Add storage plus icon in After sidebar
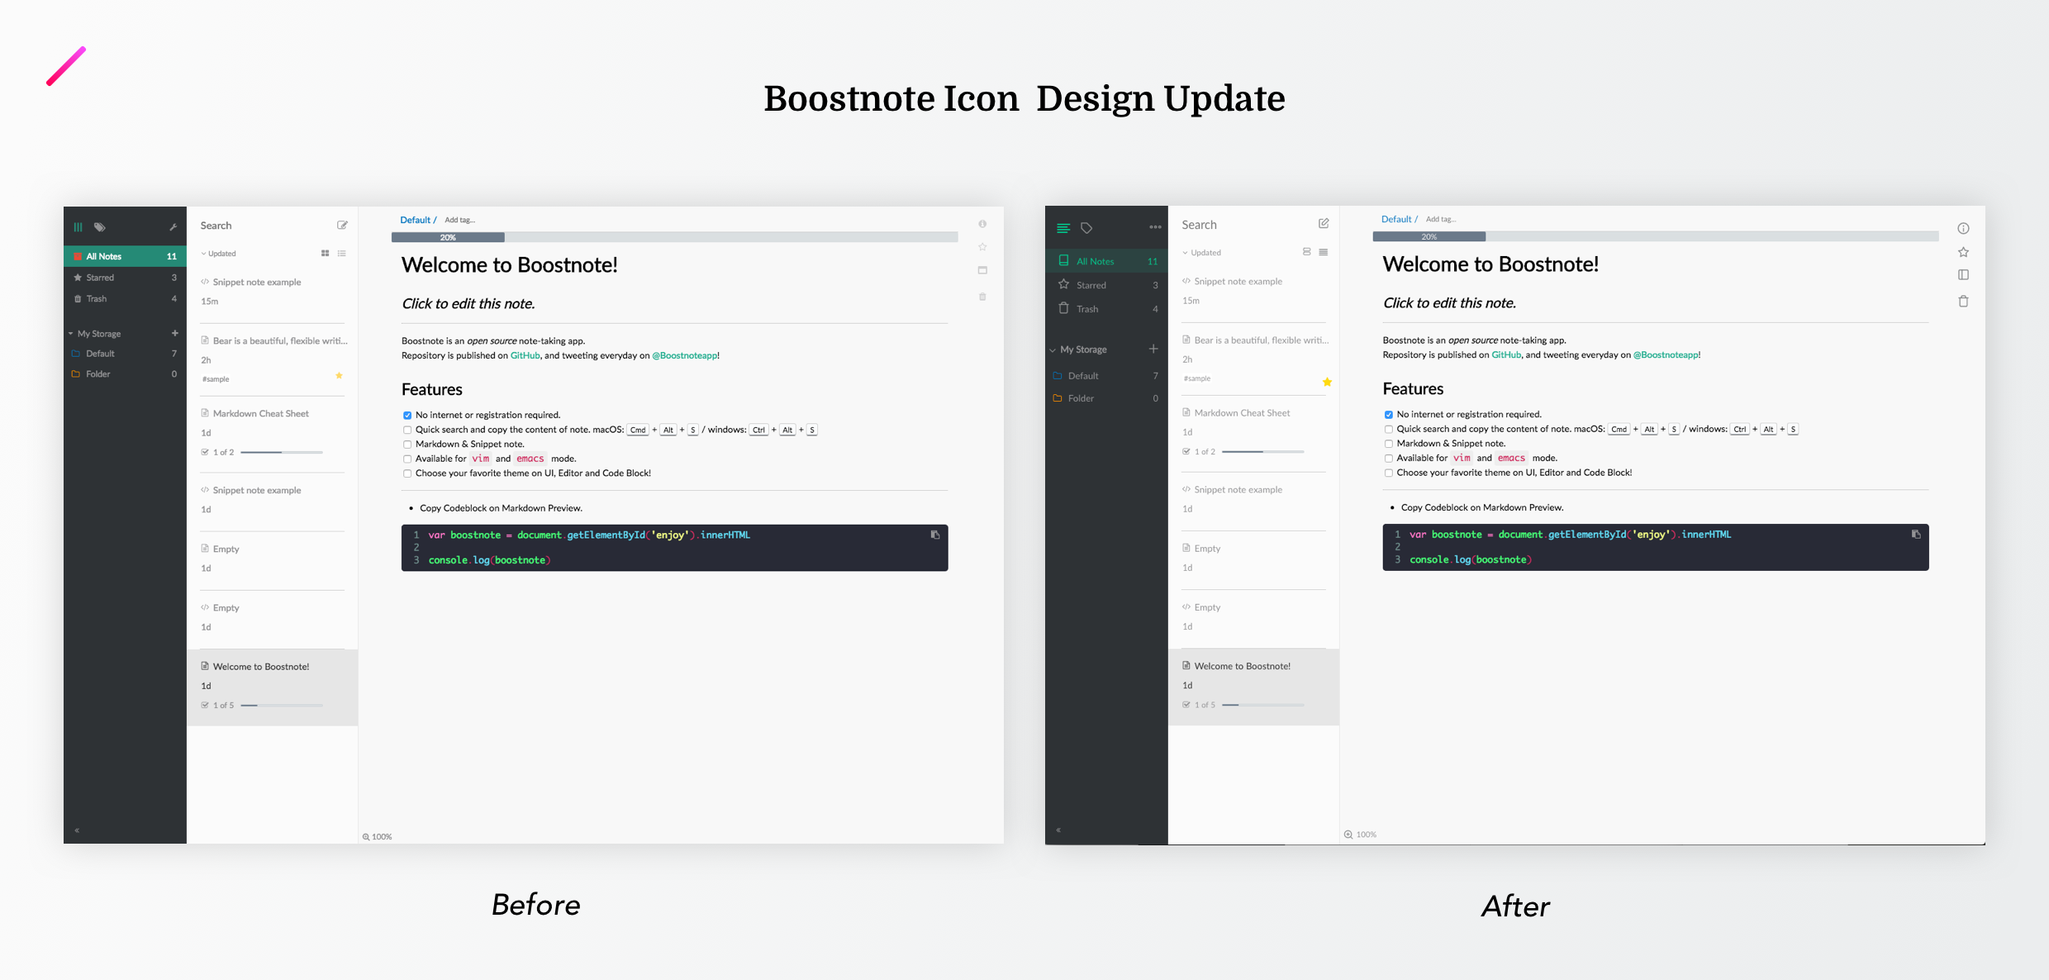The height and width of the screenshot is (980, 2049). 1153,349
